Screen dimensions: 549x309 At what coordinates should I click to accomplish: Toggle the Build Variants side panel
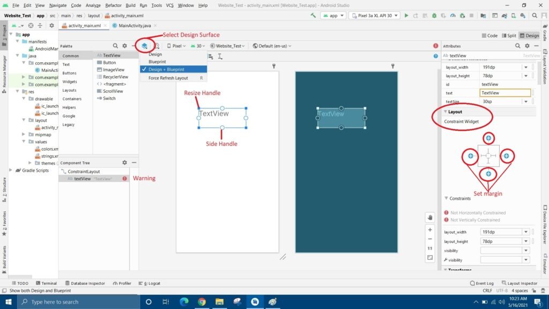point(4,260)
